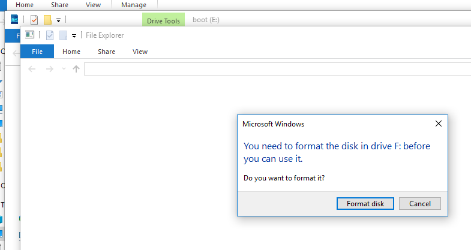The width and height of the screenshot is (471, 250).
Task: Close the Microsoft Windows dialog
Action: [x=439, y=124]
